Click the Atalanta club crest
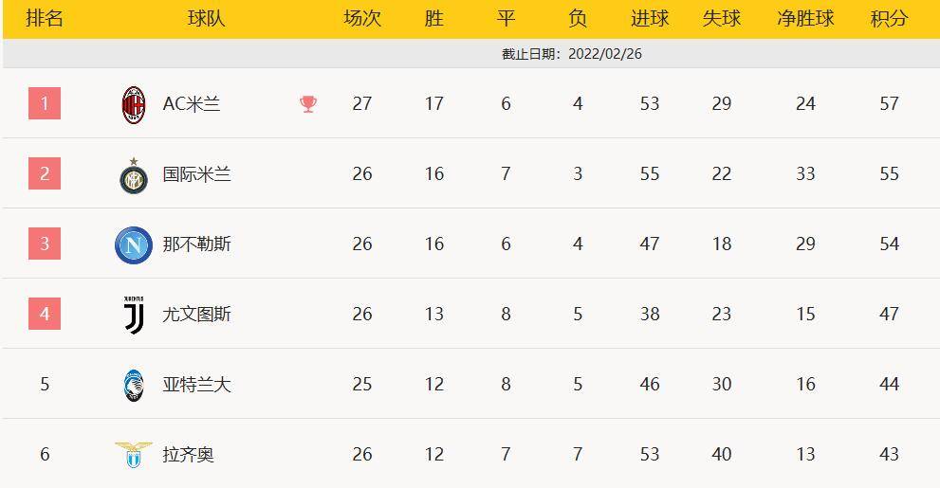Screen dimensions: 940x488 [x=134, y=386]
